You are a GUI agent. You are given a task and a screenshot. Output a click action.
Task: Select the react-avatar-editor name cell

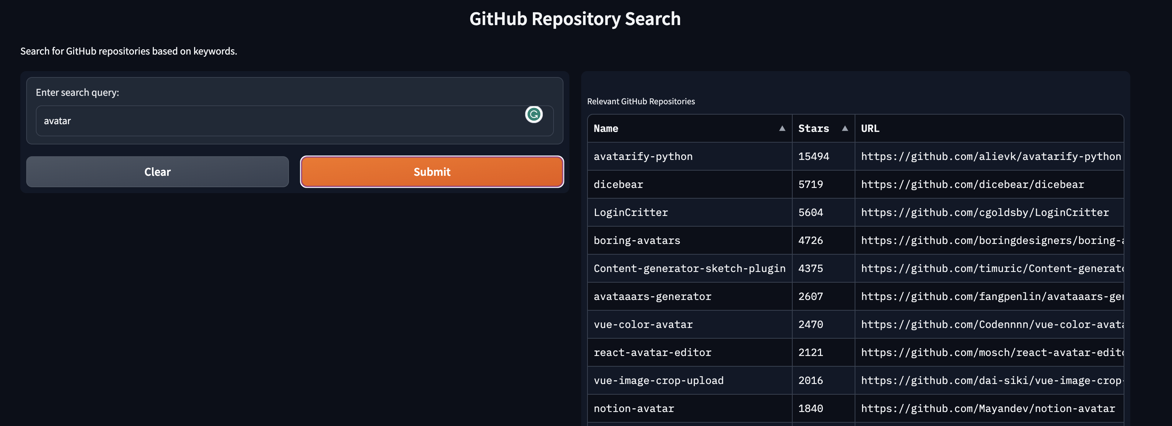(x=689, y=352)
